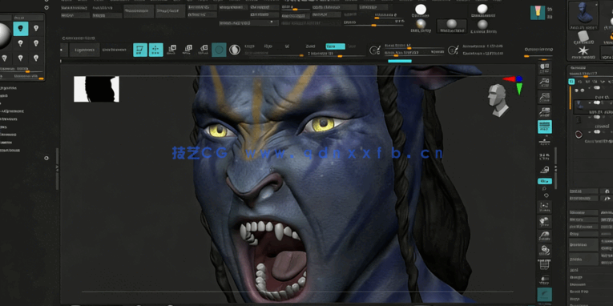Toggle the cyan Edit mode button

coord(140,50)
